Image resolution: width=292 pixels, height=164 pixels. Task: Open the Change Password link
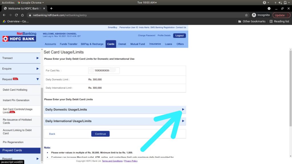point(147,35)
